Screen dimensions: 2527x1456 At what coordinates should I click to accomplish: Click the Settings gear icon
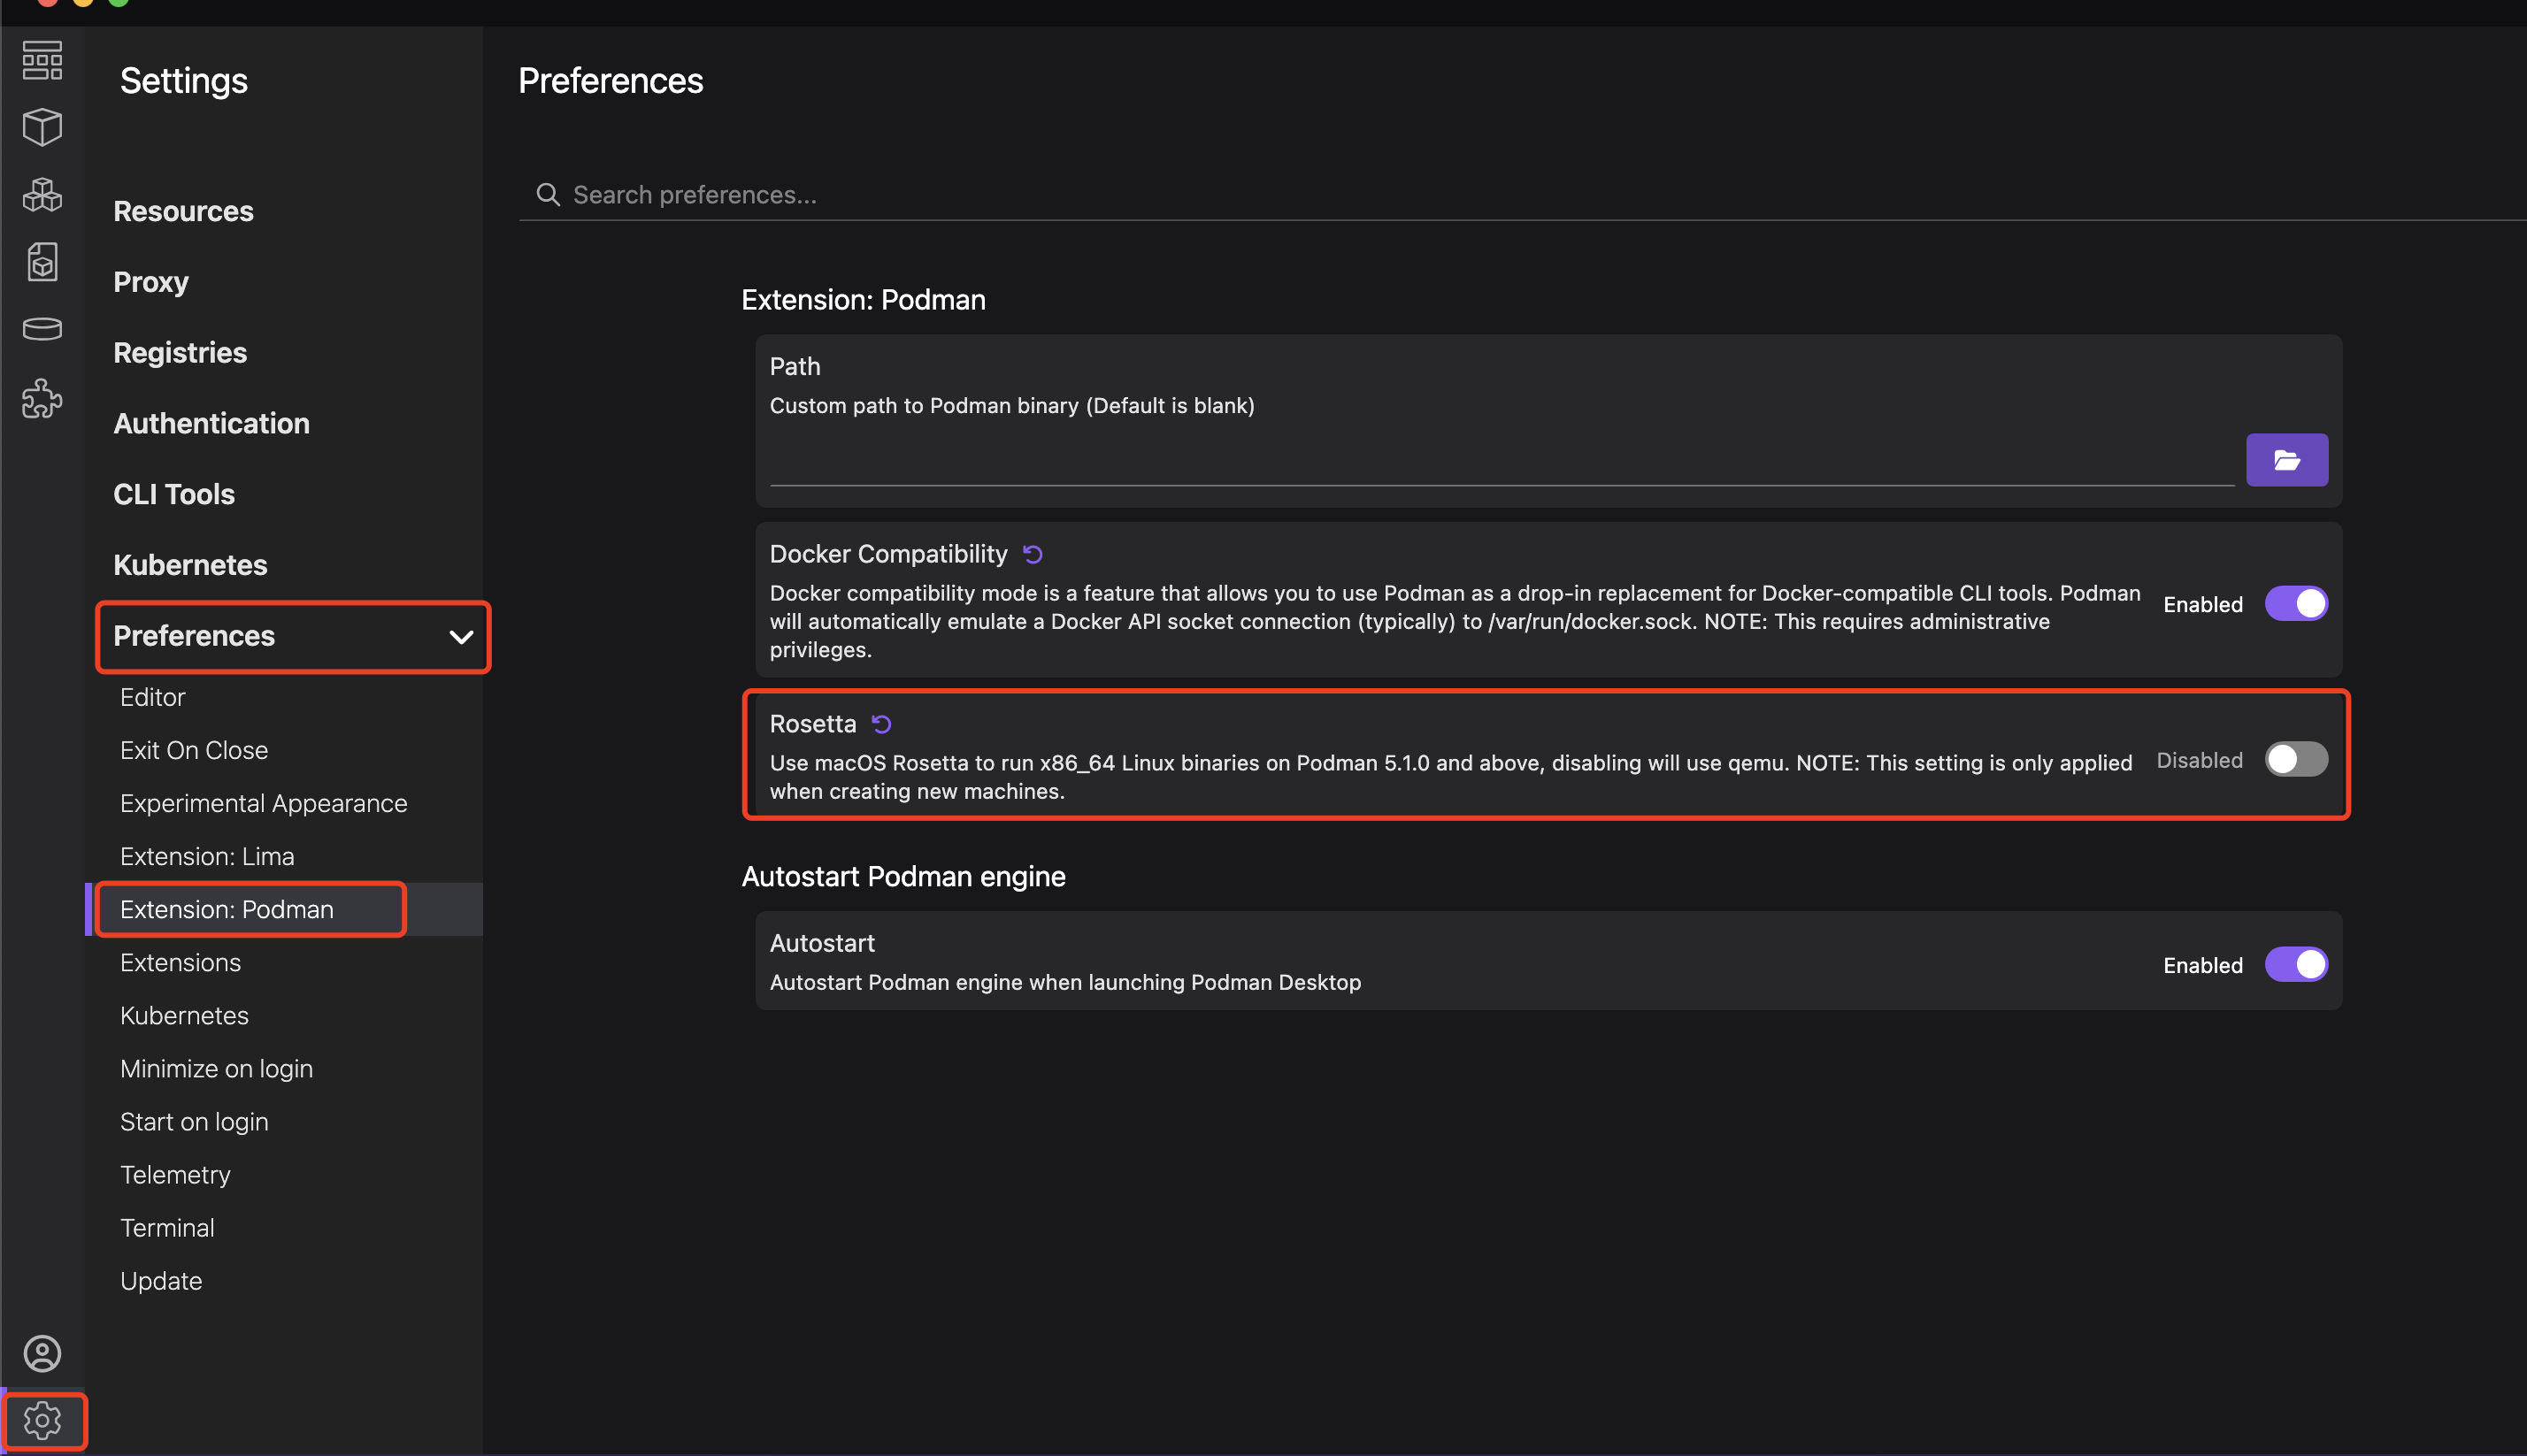pos(42,1420)
